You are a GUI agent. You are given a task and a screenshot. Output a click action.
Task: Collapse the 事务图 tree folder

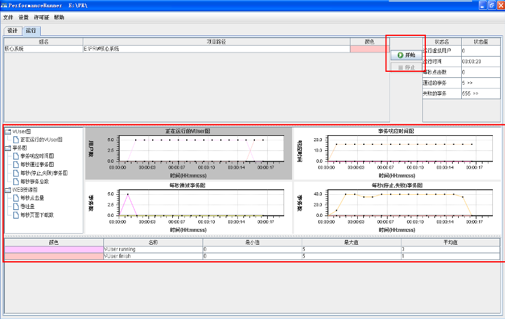click(7, 148)
